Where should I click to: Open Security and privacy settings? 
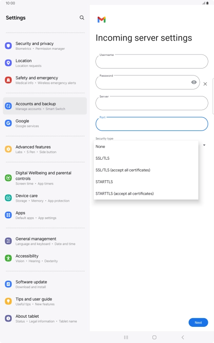(45, 46)
